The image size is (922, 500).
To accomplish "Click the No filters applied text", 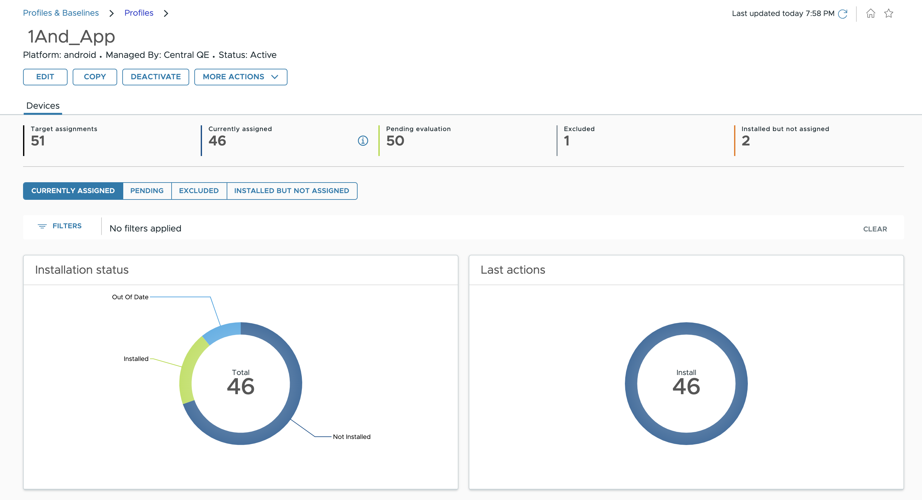I will (145, 228).
